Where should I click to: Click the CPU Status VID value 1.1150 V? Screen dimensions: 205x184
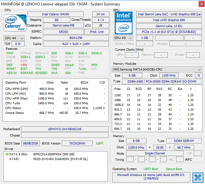coord(99,108)
